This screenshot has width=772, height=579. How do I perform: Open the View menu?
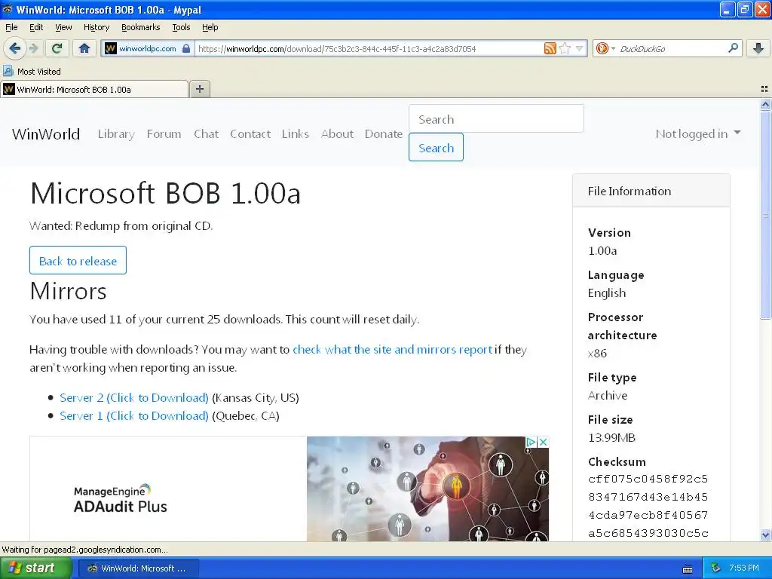tap(63, 27)
